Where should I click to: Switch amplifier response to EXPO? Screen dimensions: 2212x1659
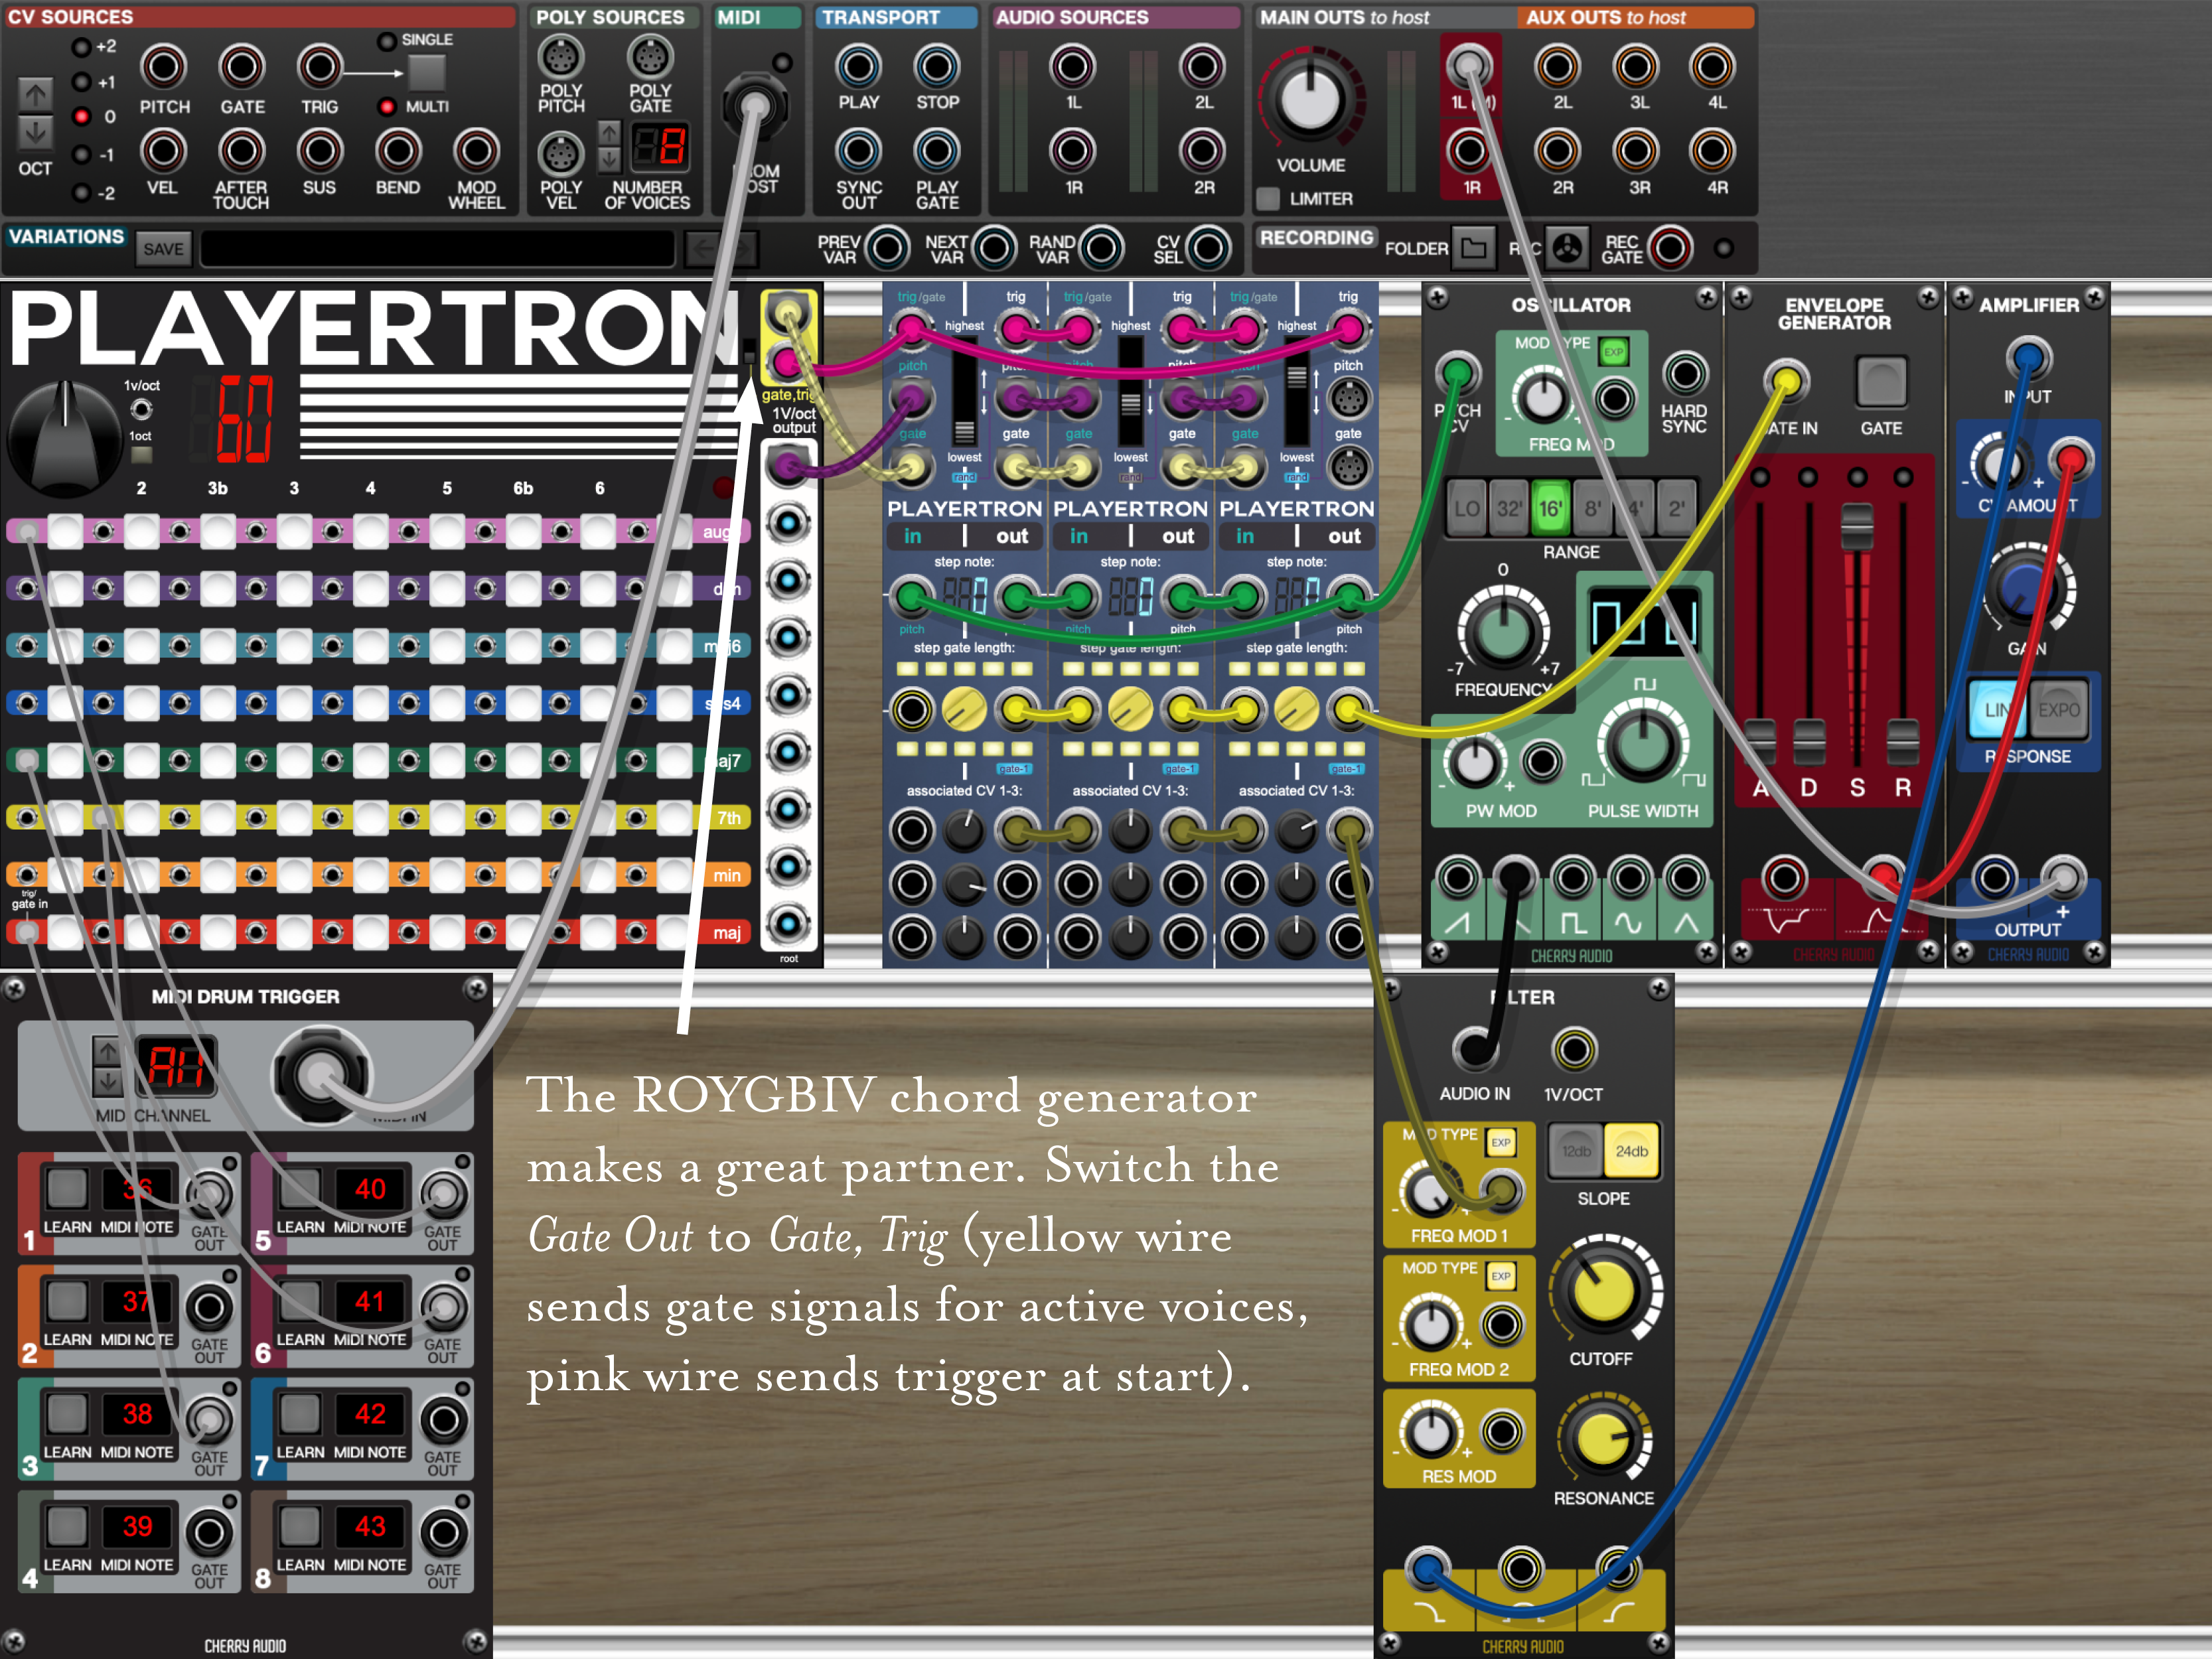pos(2058,710)
